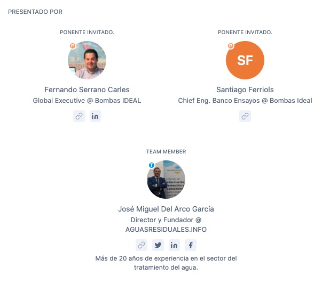Click Global Executive @ Bombas IDEAL text

pyautogui.click(x=87, y=101)
